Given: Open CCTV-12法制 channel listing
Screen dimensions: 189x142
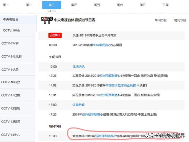Looking at the screenshot, I should pyautogui.click(x=17, y=109).
